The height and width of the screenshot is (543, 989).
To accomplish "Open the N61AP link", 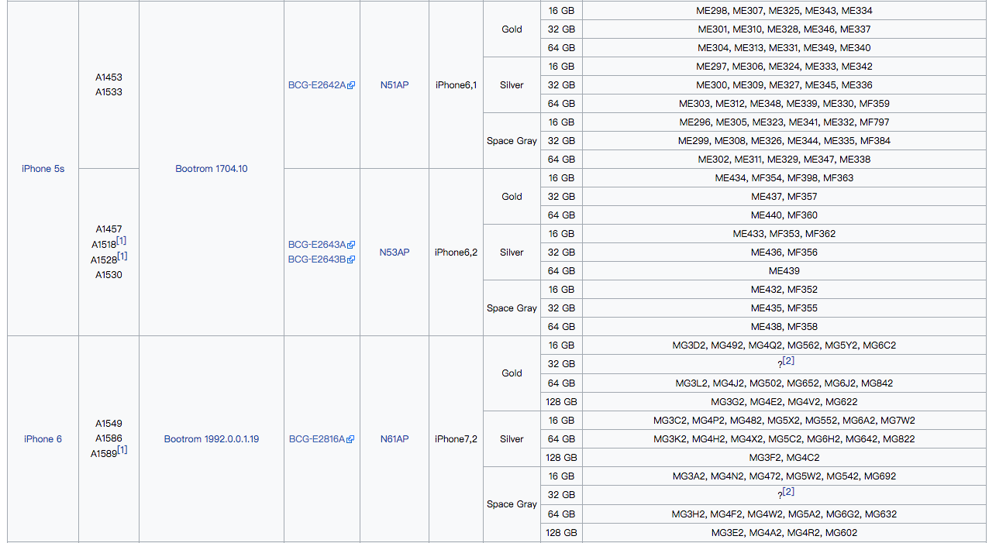I will click(x=395, y=439).
